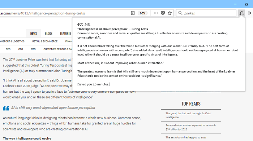Image resolution: width=253 pixels, height=141 pixels.
Task: Save page to Pocket icon
Action: pyautogui.click(x=163, y=13)
